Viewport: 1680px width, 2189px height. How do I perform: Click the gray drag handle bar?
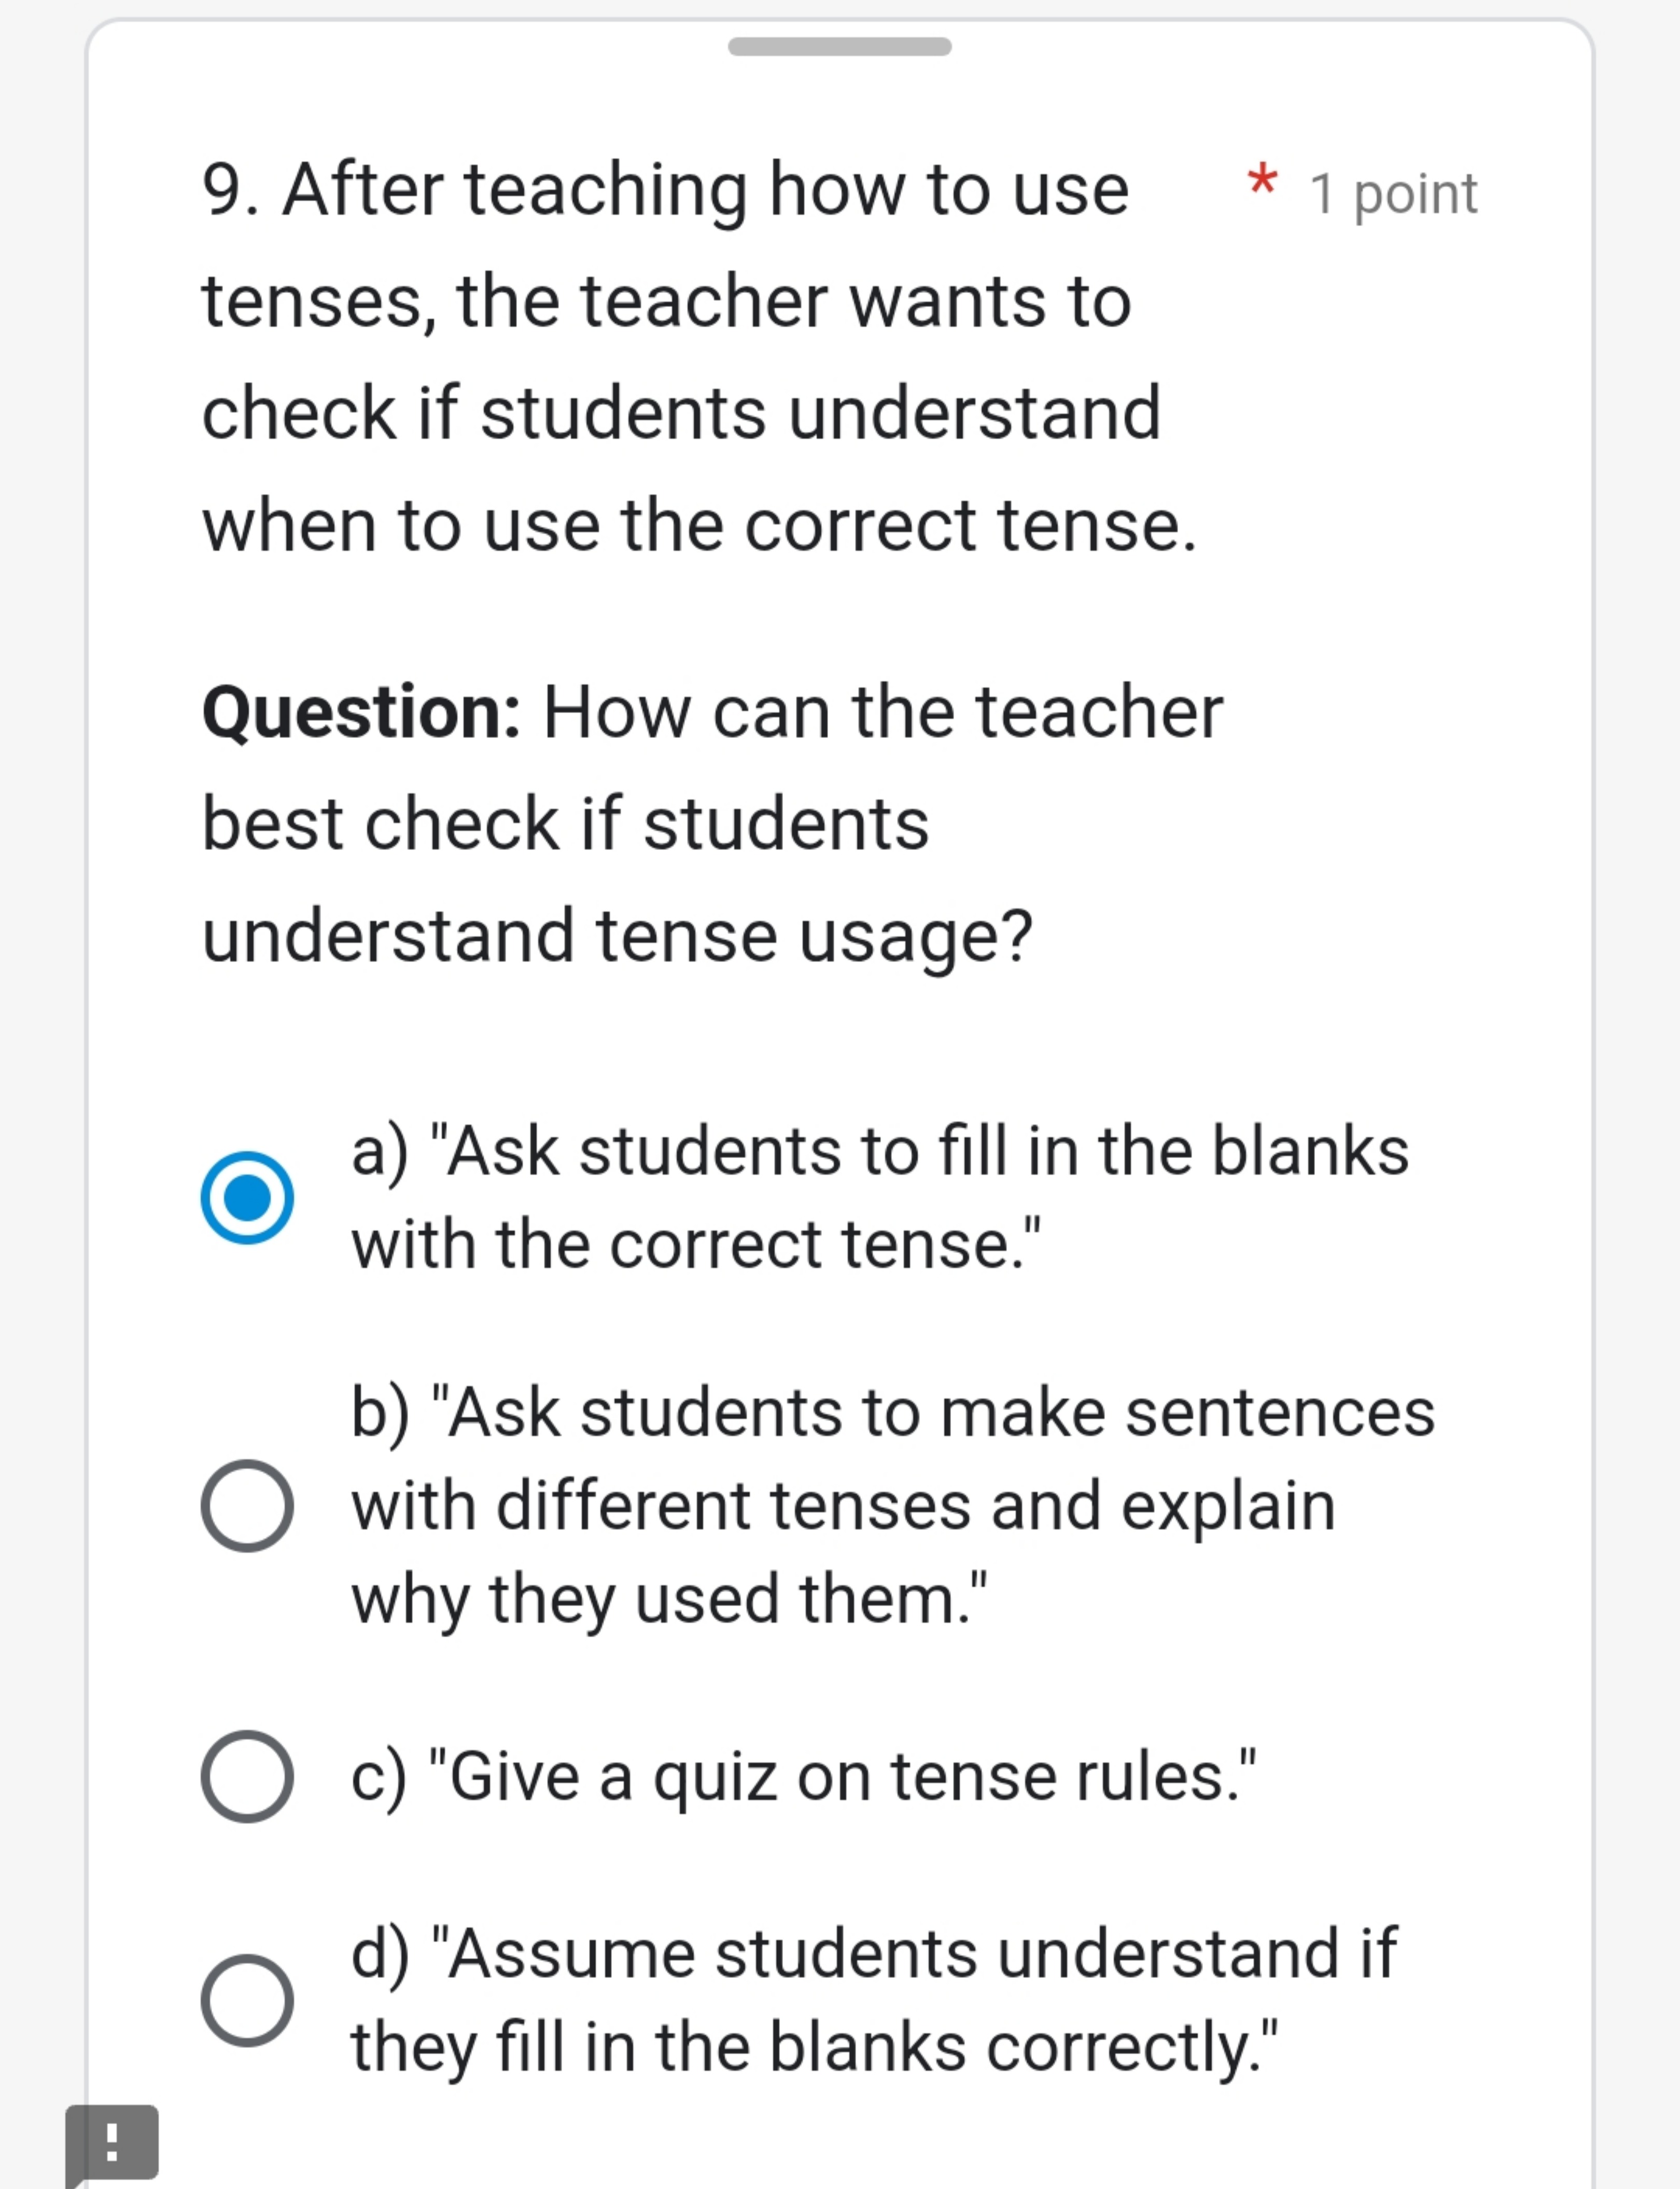coord(839,46)
